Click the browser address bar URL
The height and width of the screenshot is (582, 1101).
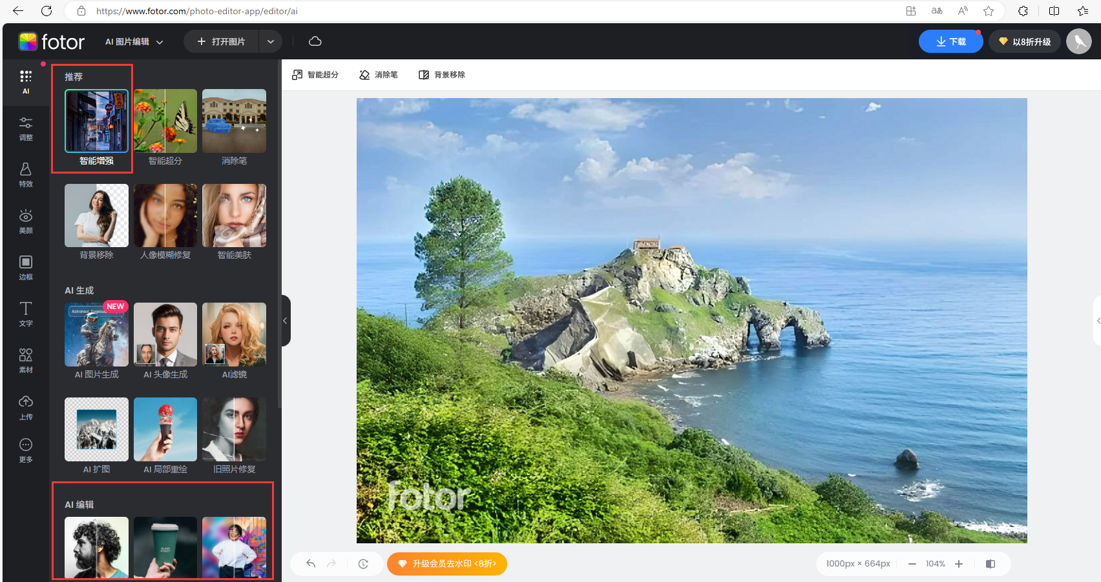tap(197, 11)
